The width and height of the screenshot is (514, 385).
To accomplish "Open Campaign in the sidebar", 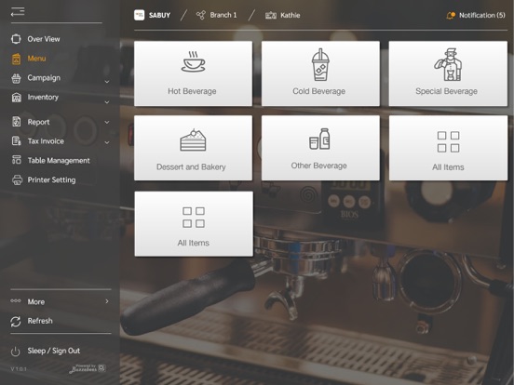I will pyautogui.click(x=44, y=78).
